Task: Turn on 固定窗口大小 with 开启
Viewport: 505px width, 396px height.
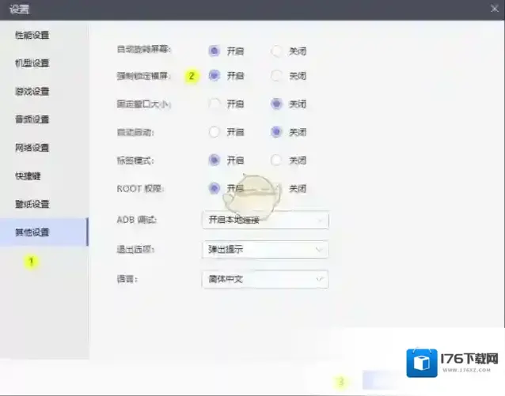Action: point(215,104)
